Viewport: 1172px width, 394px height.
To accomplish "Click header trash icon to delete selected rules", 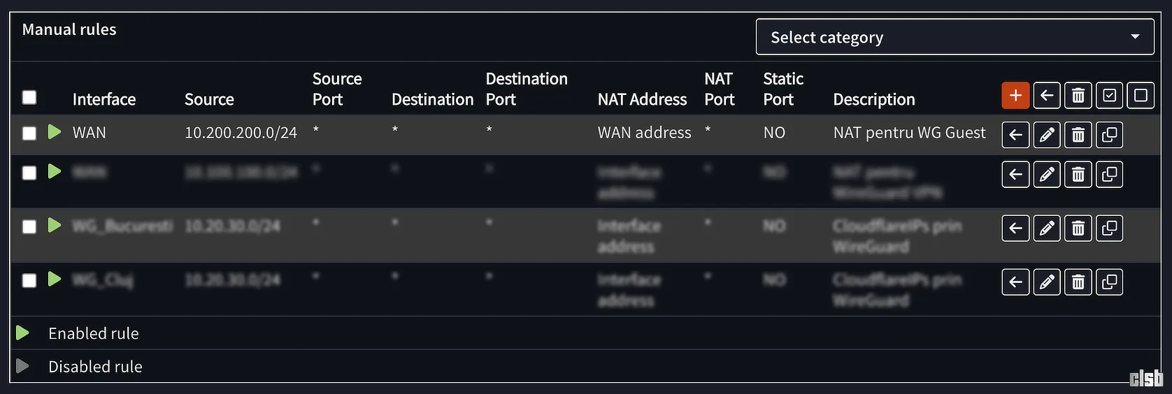I will coord(1078,96).
